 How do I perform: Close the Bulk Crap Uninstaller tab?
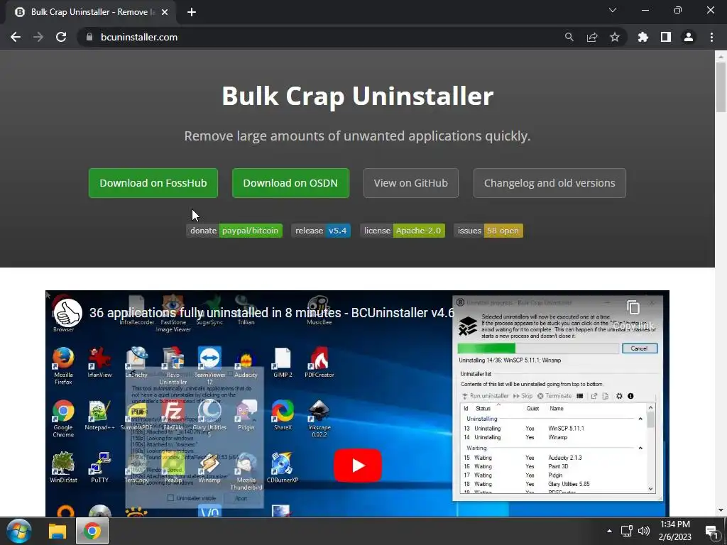click(165, 12)
